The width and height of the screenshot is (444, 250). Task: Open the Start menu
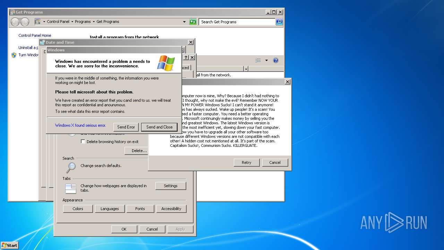coord(9,245)
